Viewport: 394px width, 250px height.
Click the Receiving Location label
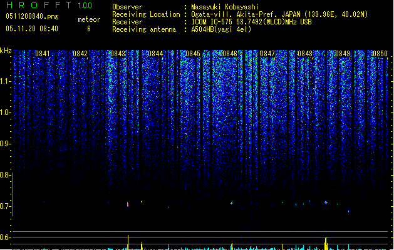pos(146,14)
